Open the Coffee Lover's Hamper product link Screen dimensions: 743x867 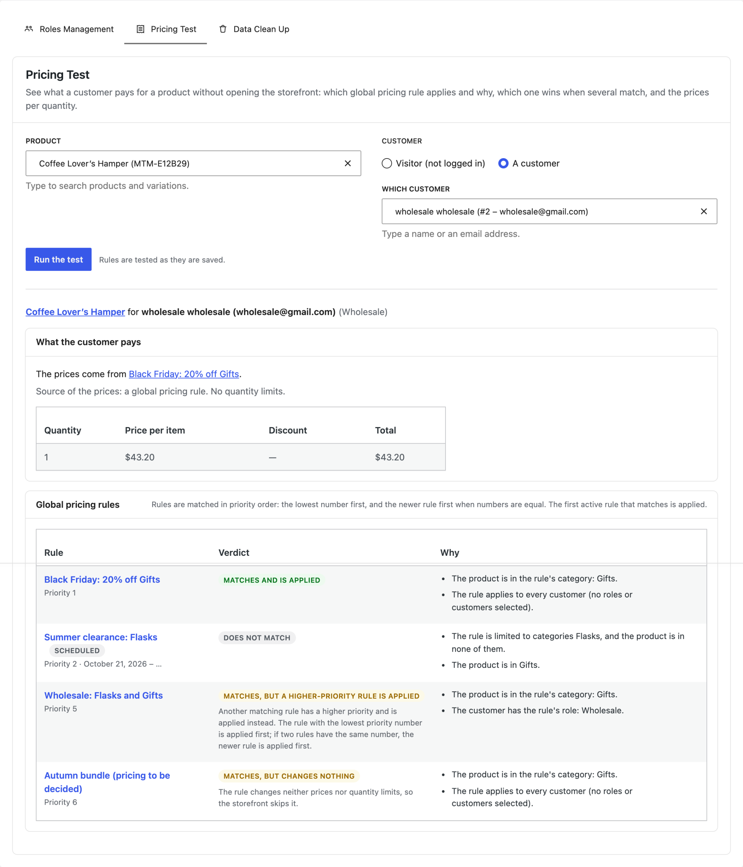[x=75, y=312]
